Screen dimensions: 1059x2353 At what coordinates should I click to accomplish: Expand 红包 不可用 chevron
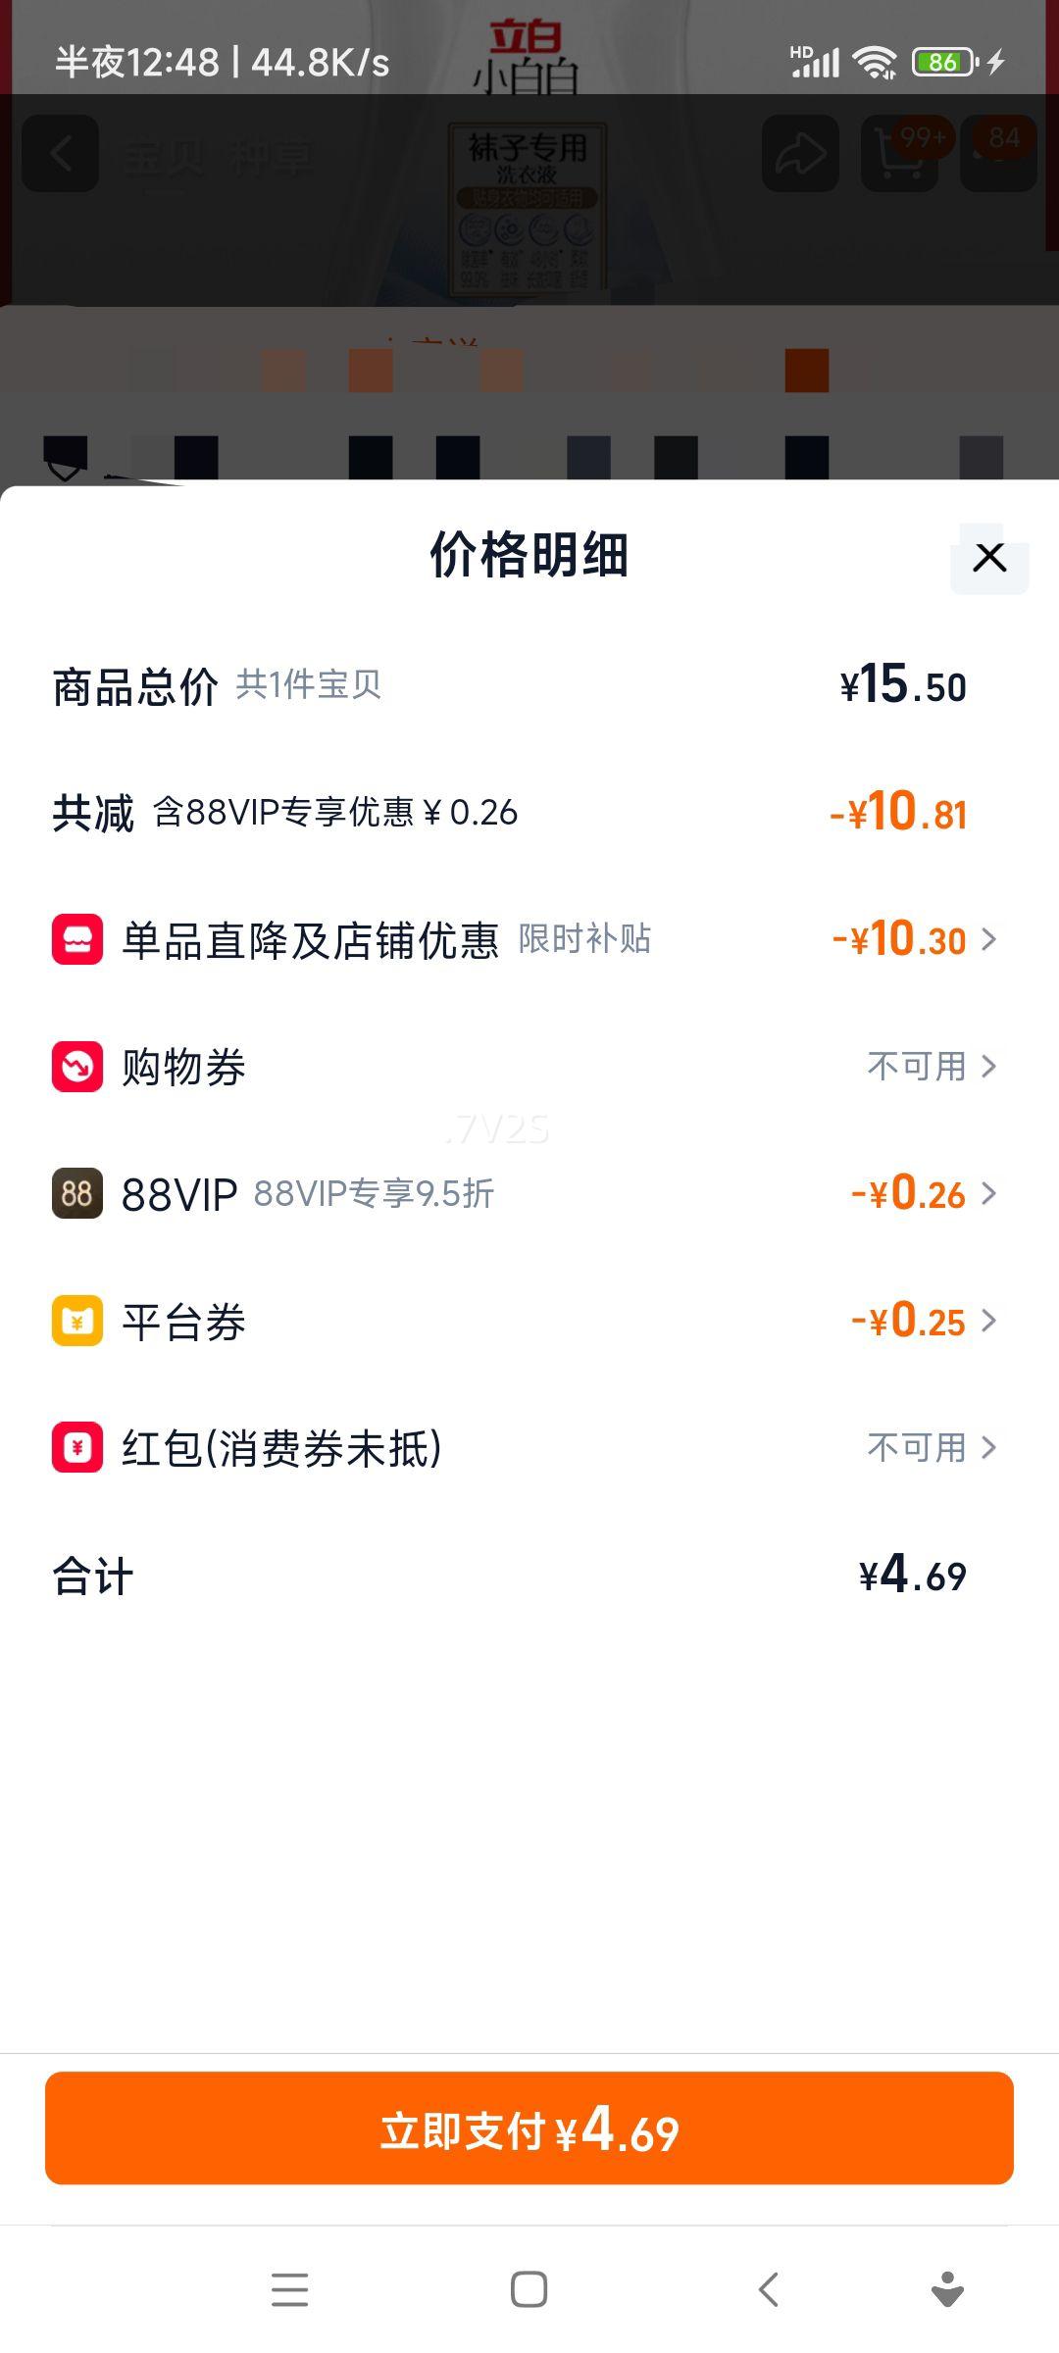click(x=989, y=1447)
